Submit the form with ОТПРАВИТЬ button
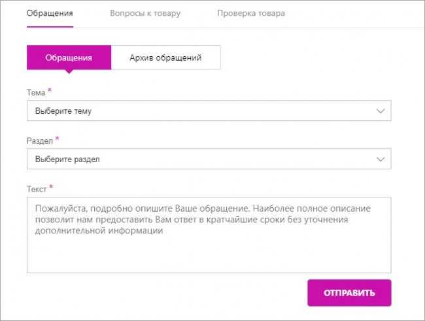 coord(349,293)
